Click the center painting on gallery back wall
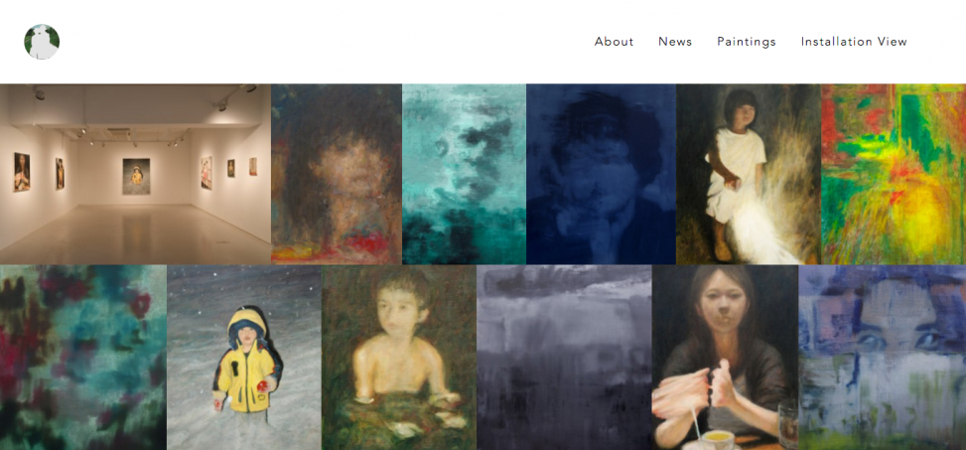 click(x=136, y=176)
